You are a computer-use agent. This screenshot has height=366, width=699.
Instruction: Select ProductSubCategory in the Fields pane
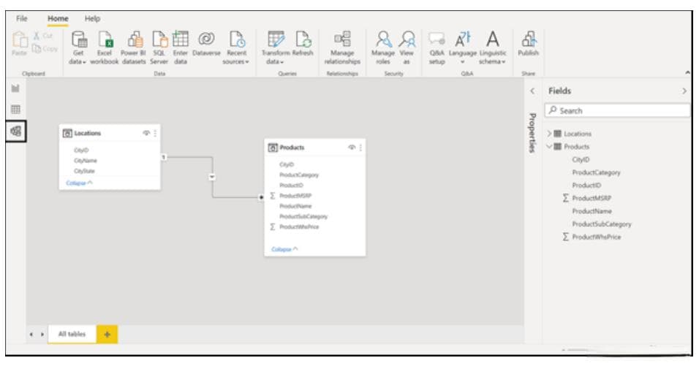click(602, 224)
